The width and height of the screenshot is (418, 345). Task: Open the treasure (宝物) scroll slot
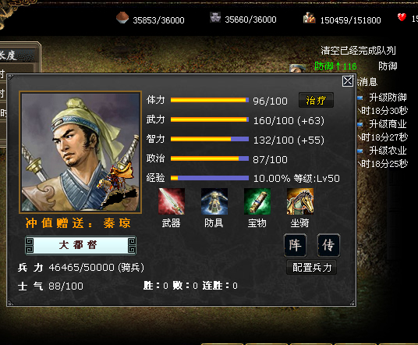[257, 201]
